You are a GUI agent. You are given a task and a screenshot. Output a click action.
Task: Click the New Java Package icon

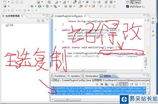66,6
